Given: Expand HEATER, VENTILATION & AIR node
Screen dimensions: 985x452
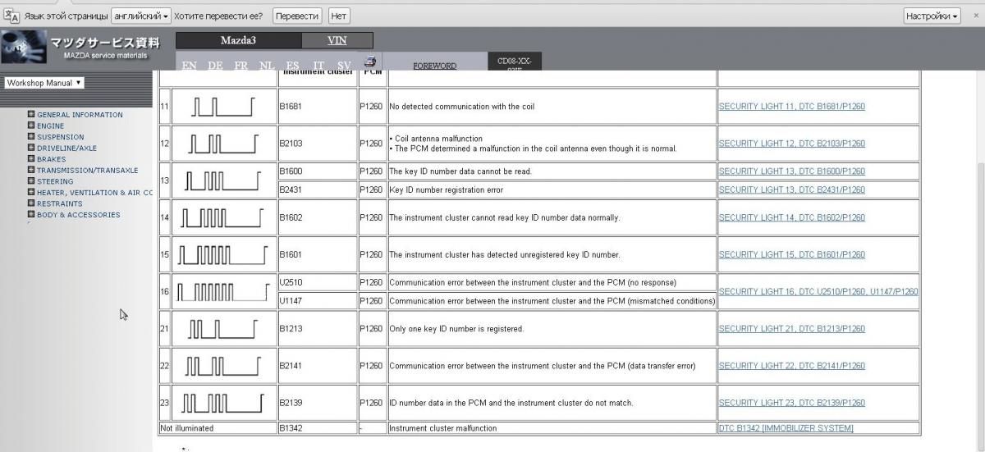Looking at the screenshot, I should coord(31,192).
